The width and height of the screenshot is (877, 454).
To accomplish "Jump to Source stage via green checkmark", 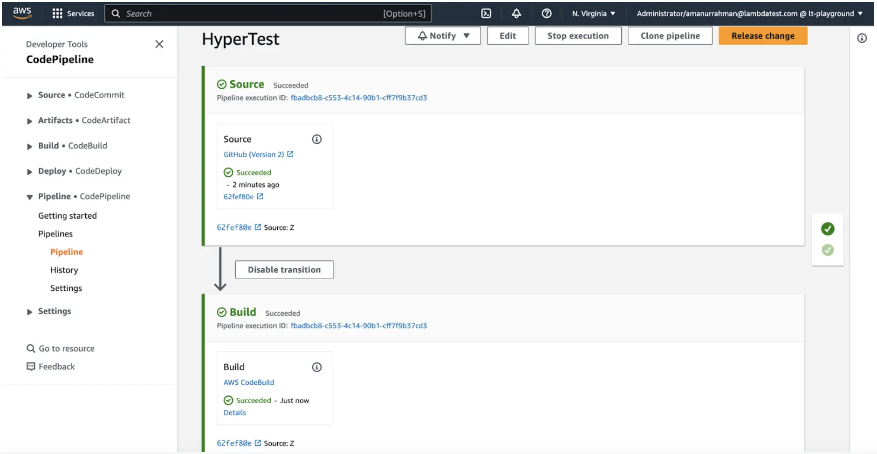I will [x=828, y=229].
